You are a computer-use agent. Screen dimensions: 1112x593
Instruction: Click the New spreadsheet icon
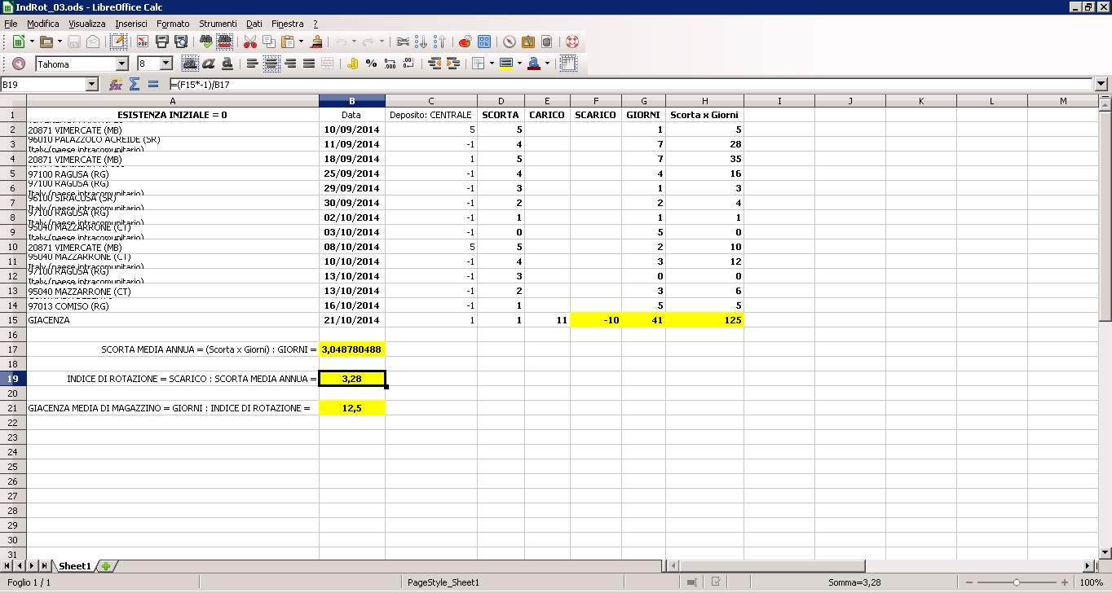point(18,42)
